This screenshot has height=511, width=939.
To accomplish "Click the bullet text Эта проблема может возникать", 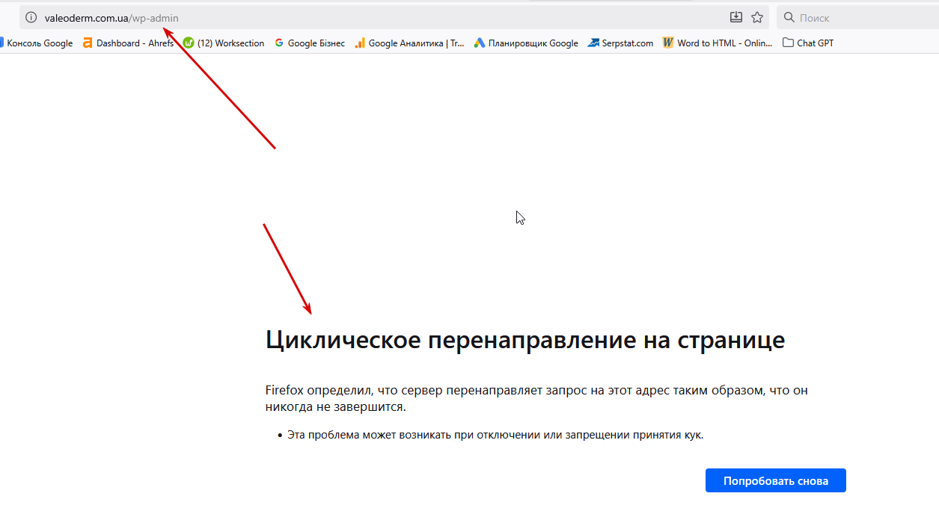I will click(495, 435).
